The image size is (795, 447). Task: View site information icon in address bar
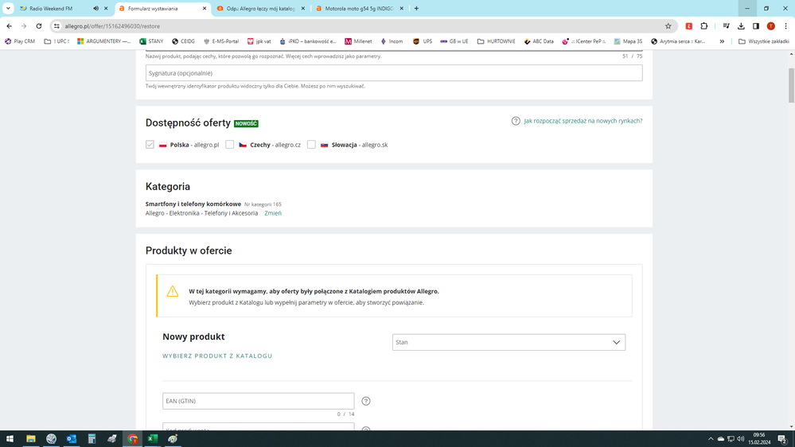click(x=57, y=25)
